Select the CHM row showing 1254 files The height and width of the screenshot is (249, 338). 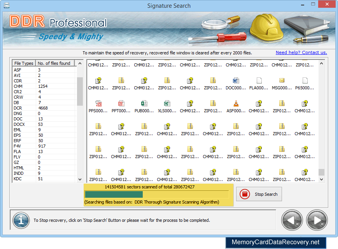pyautogui.click(x=44, y=86)
